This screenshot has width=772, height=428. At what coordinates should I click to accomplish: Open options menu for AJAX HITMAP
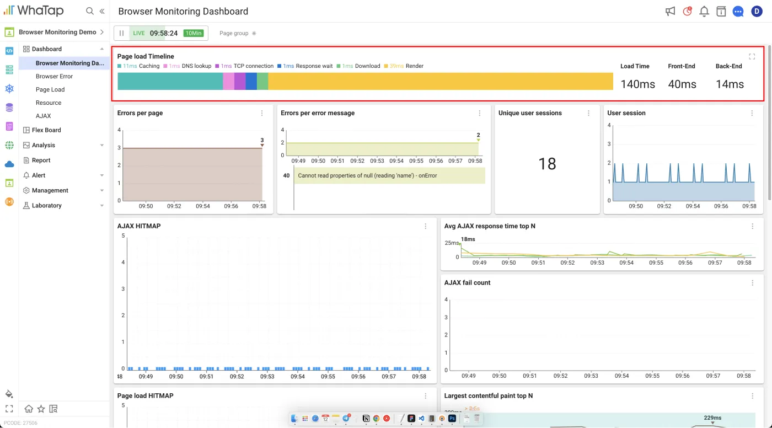[425, 226]
